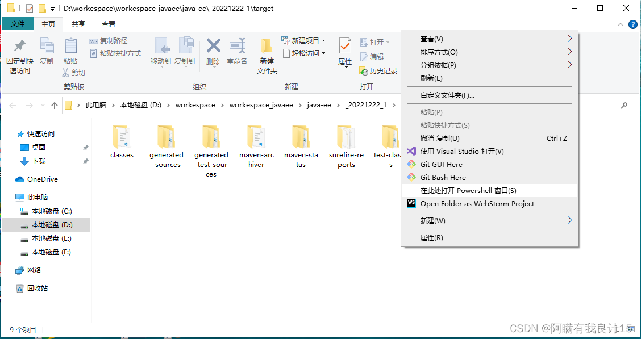The height and width of the screenshot is (339, 641).
Task: Select Recycle Bin (回收站) in sidebar
Action: click(37, 288)
